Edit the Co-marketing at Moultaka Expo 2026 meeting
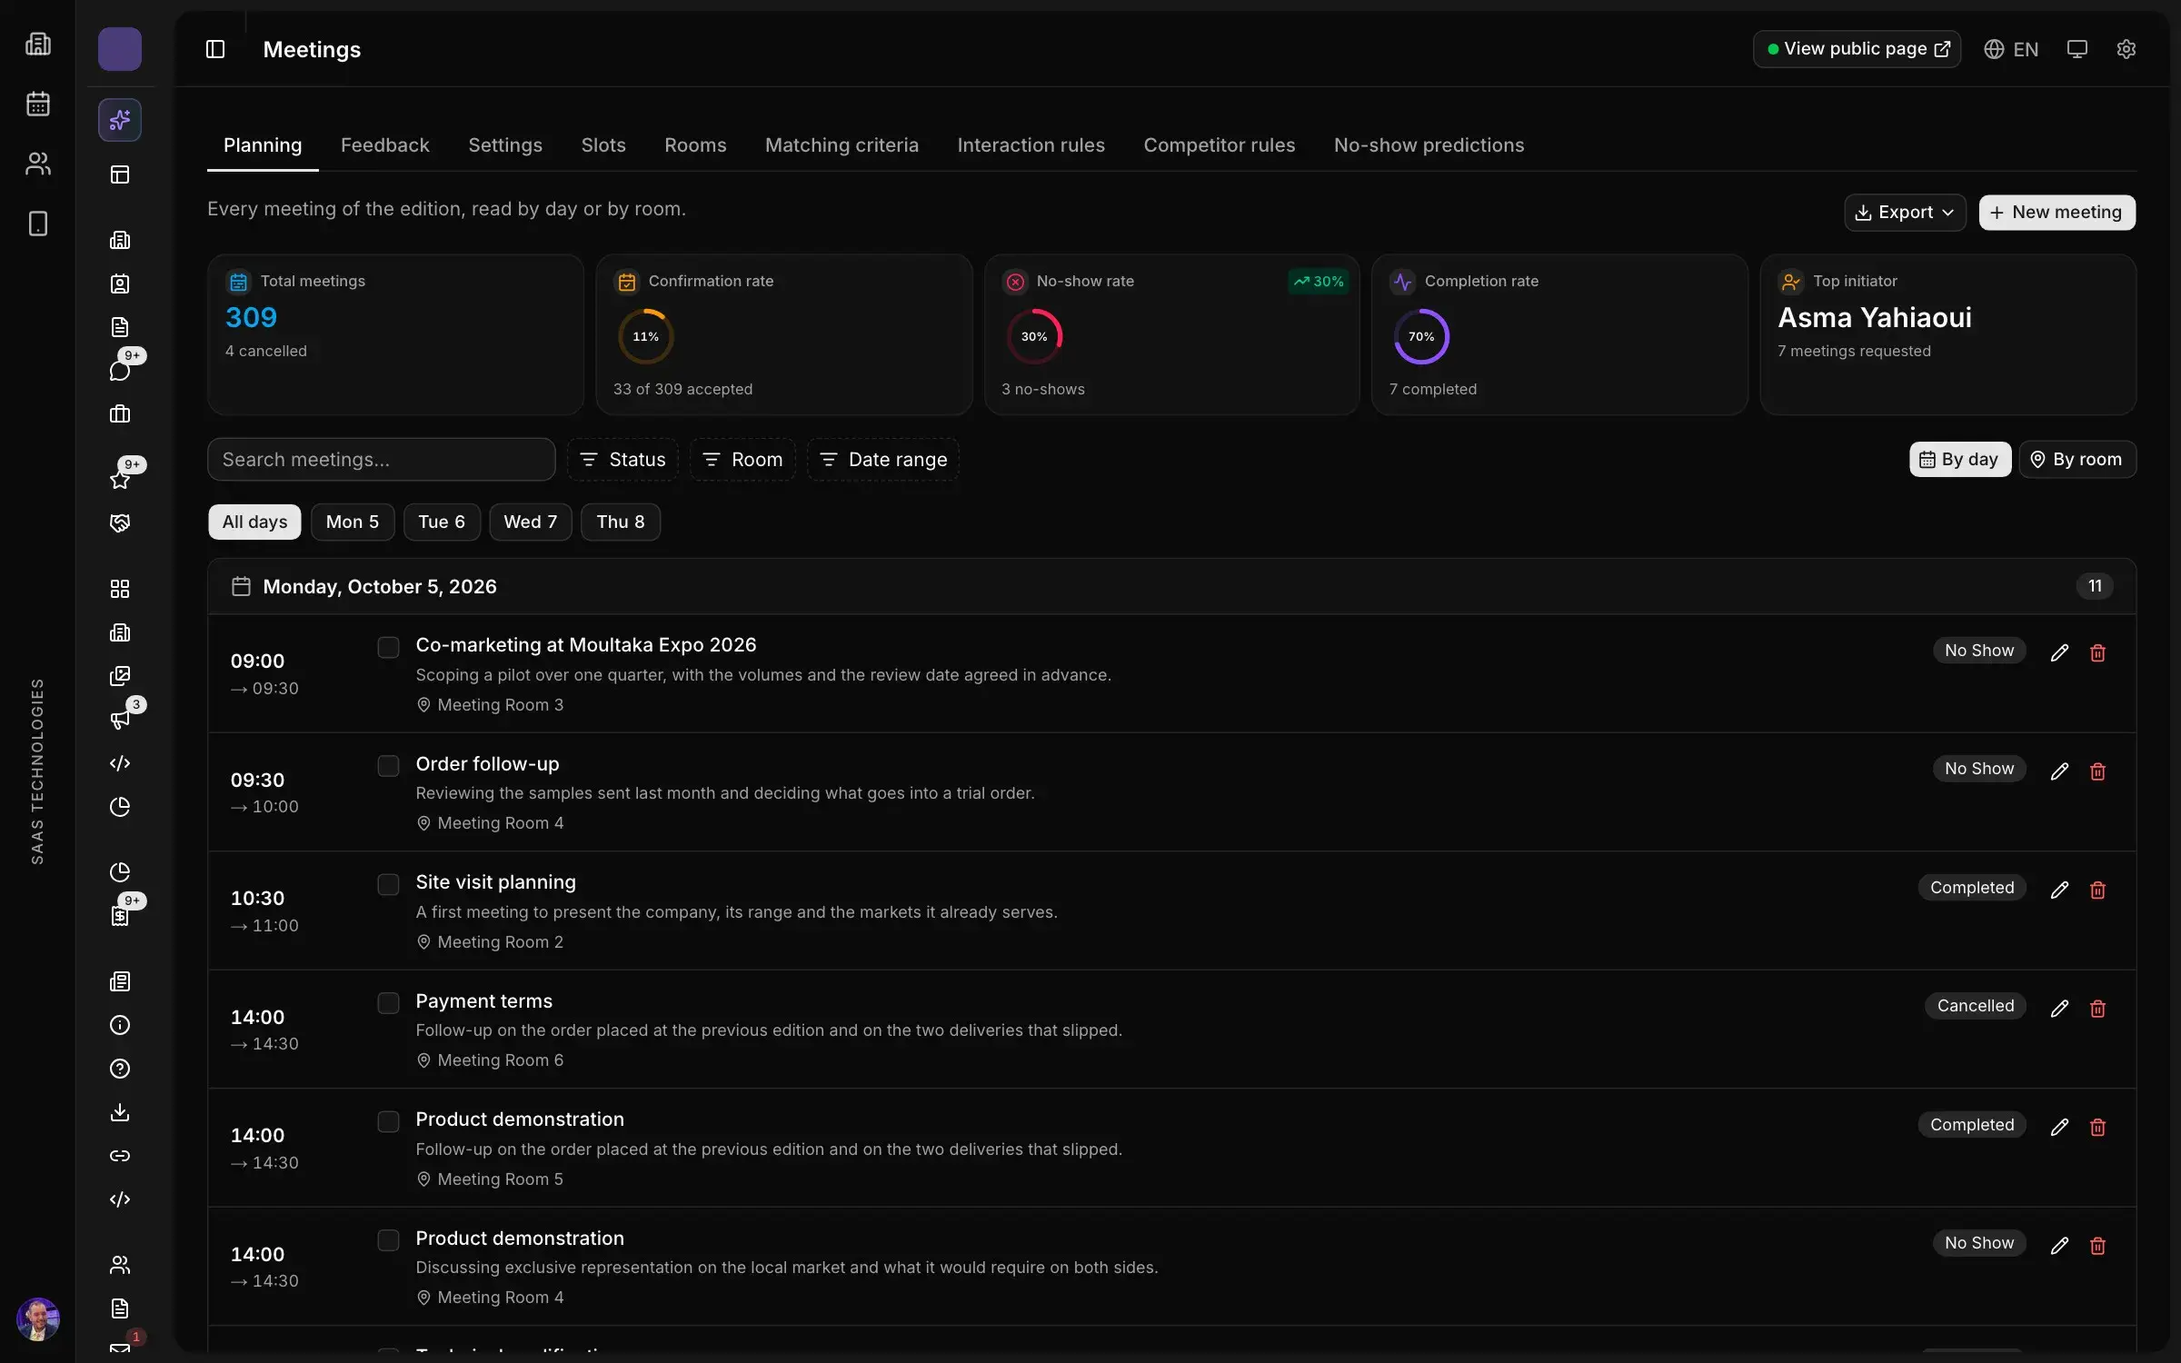This screenshot has height=1363, width=2181. tap(2059, 652)
